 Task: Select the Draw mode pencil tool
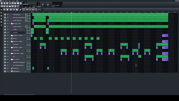click(20, 10)
